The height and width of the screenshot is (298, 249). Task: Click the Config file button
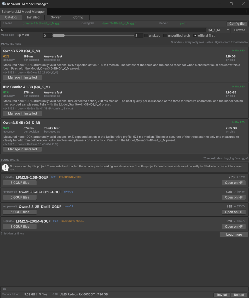tap(237, 23)
